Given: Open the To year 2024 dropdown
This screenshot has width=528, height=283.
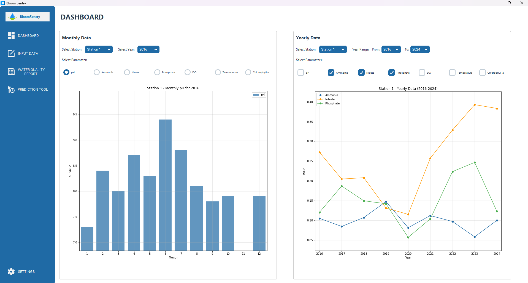Looking at the screenshot, I should (x=420, y=49).
